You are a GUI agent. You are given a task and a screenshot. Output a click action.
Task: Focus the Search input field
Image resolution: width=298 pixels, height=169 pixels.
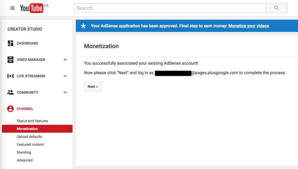point(170,8)
